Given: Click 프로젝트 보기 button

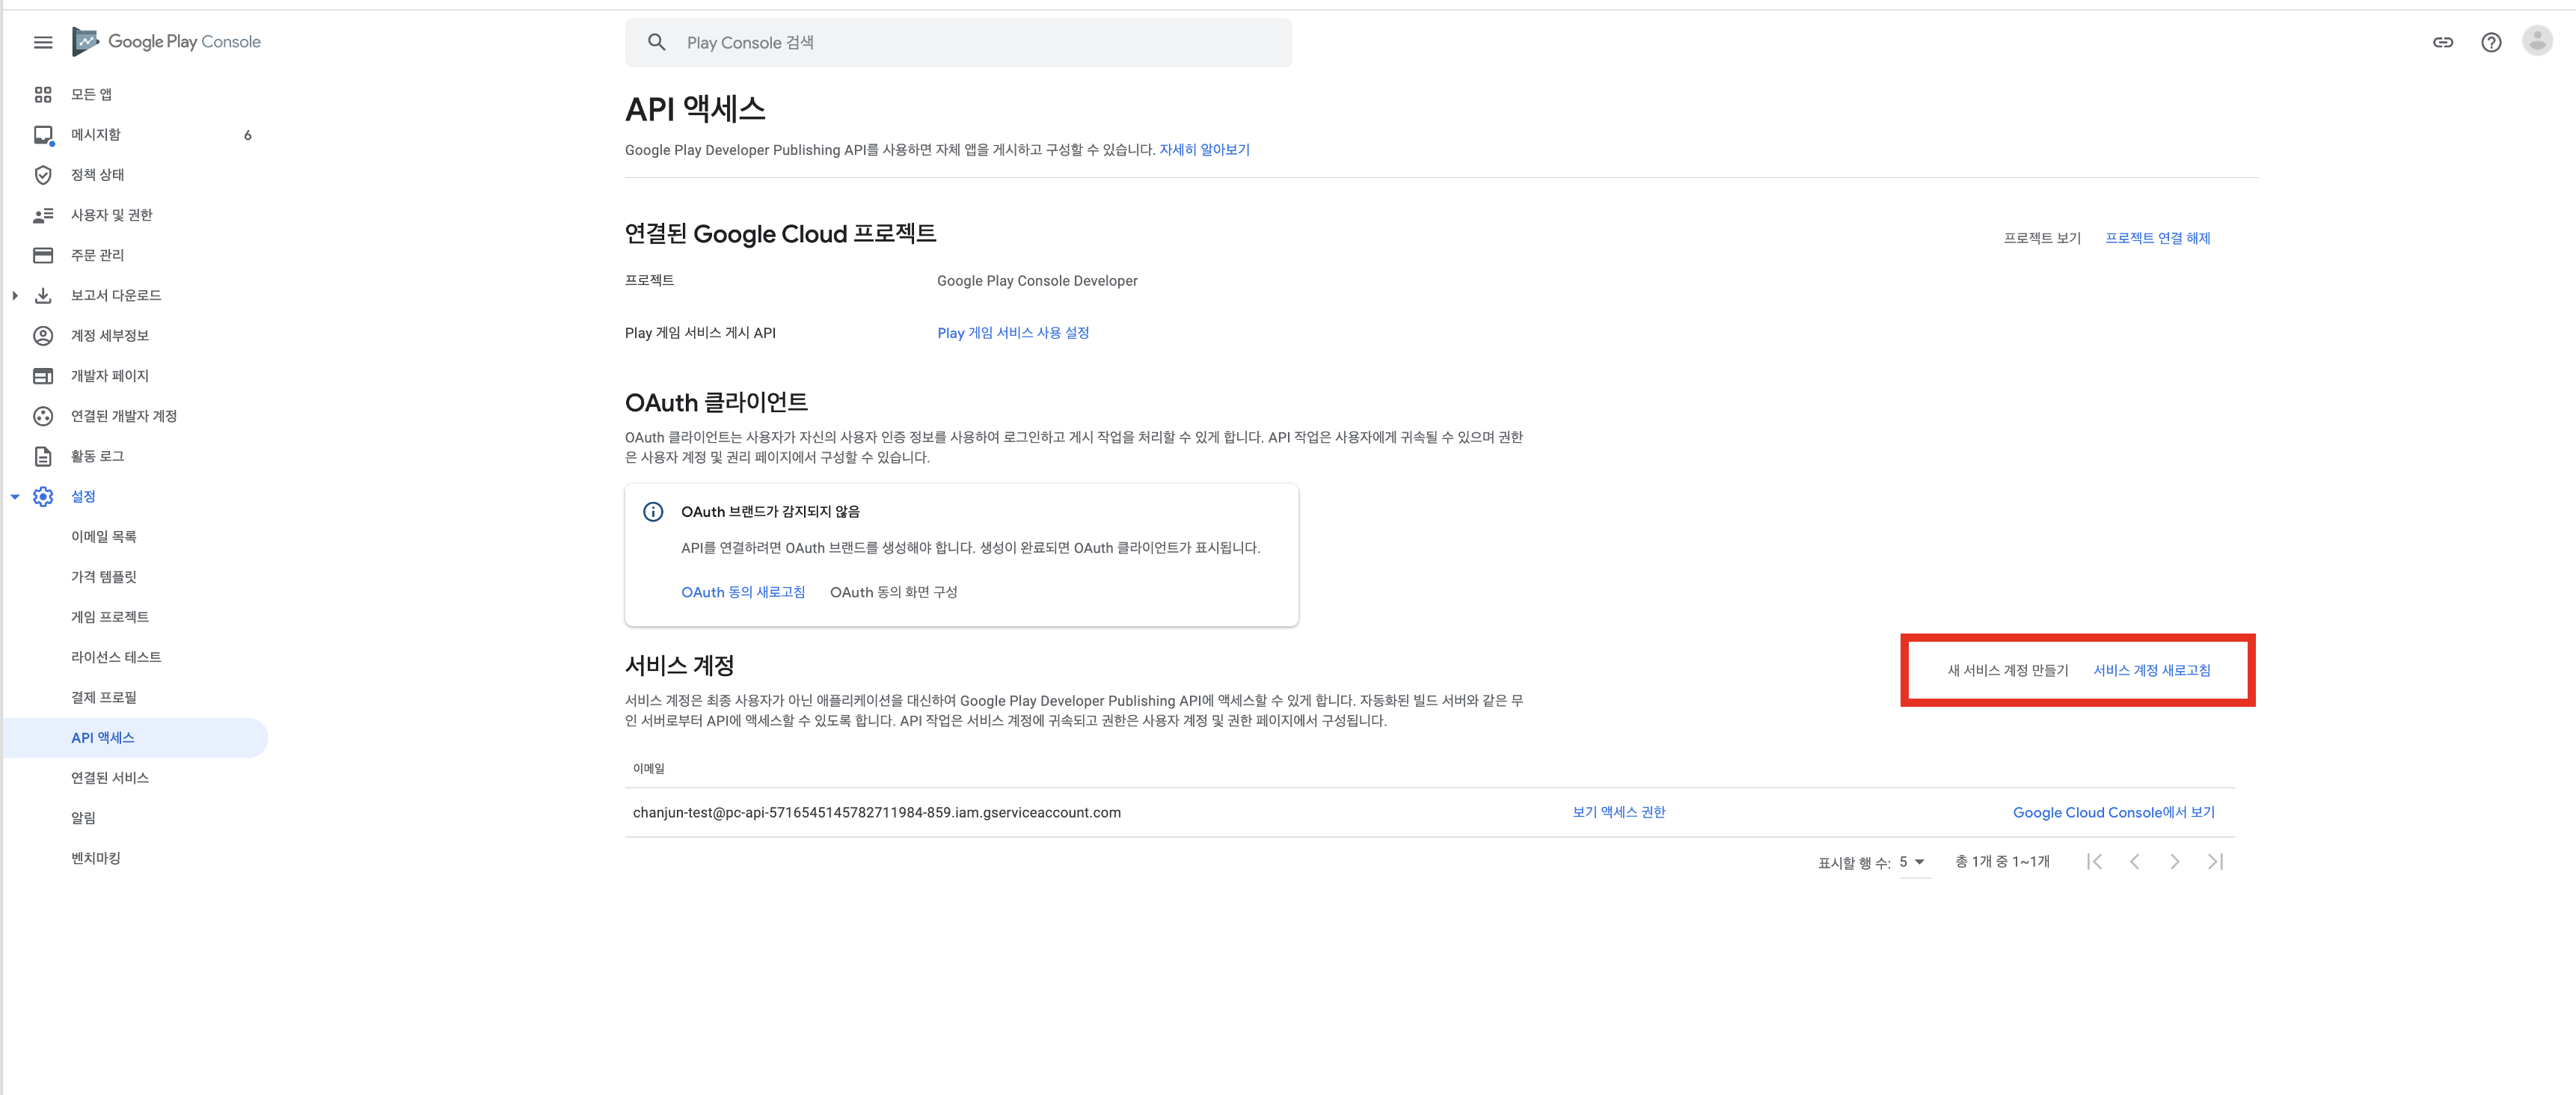Looking at the screenshot, I should 2042,238.
